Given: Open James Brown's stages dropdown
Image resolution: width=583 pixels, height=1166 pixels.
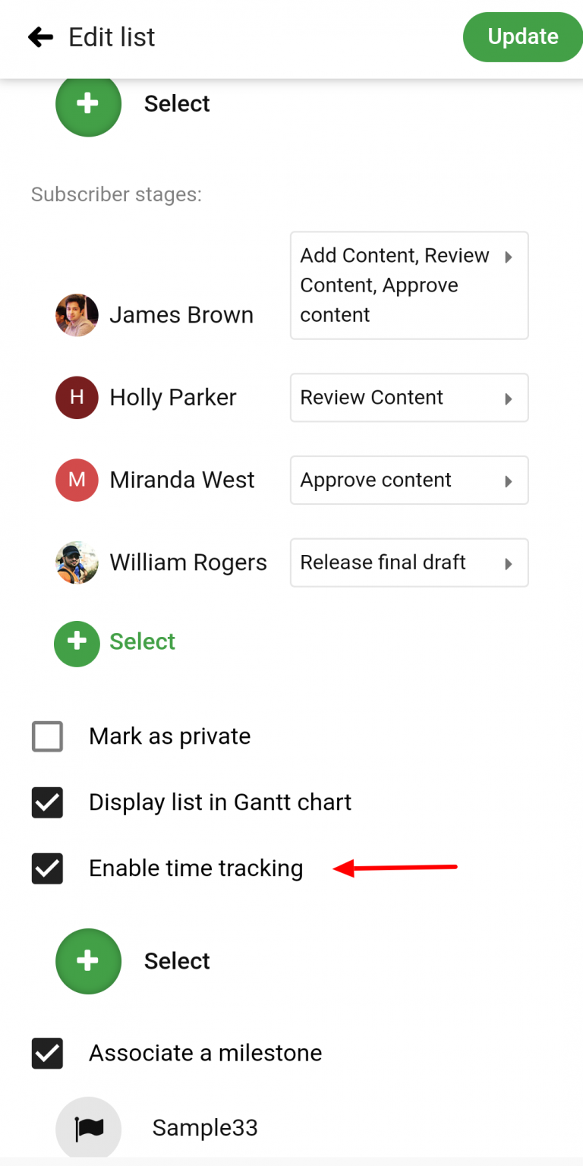Looking at the screenshot, I should pos(409,285).
